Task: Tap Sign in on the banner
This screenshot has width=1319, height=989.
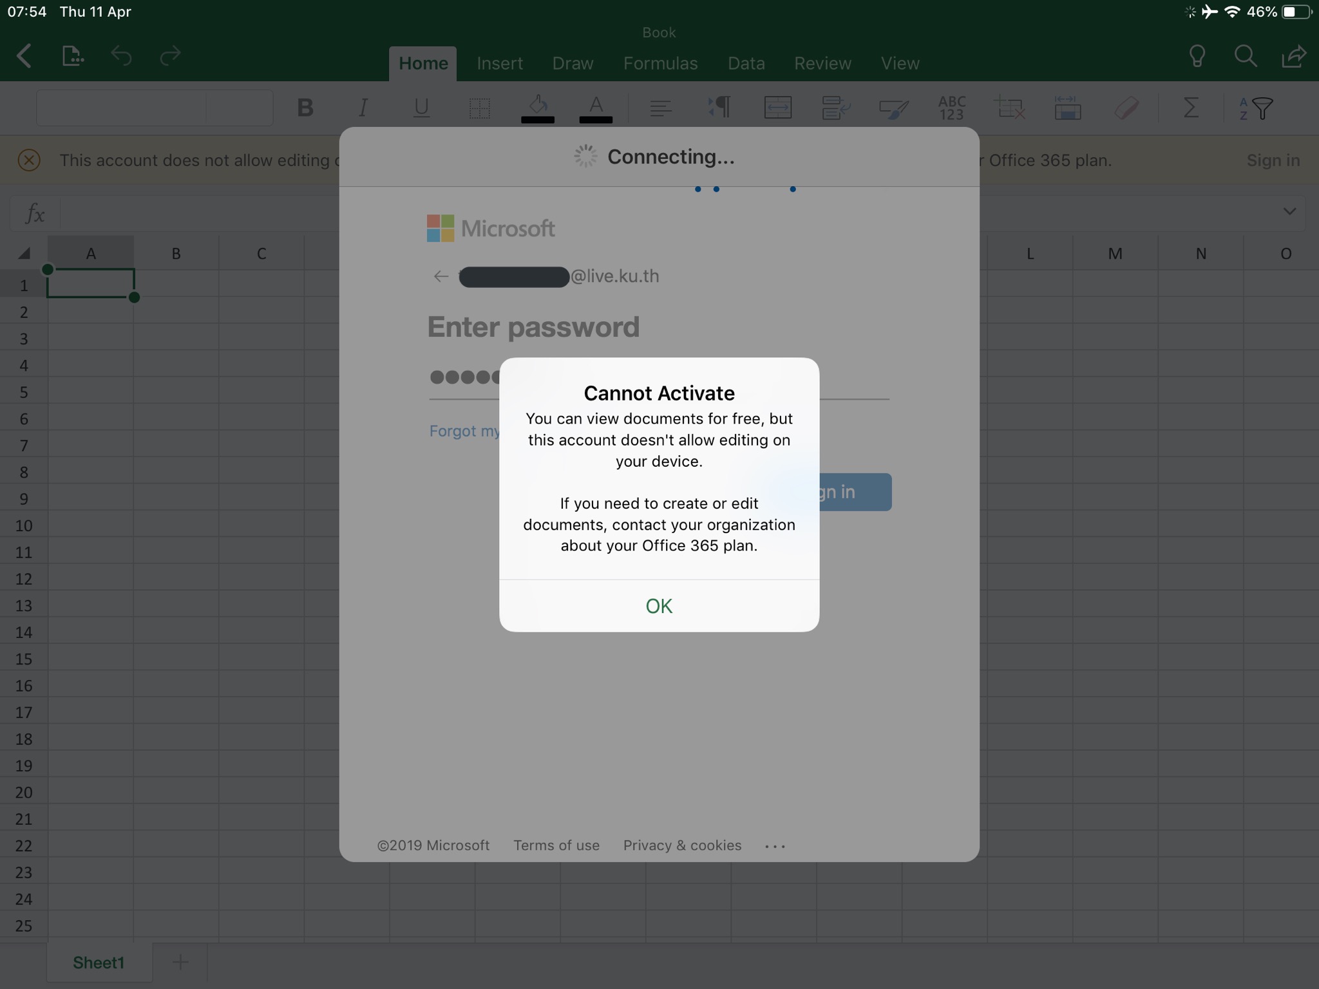Action: click(1273, 160)
